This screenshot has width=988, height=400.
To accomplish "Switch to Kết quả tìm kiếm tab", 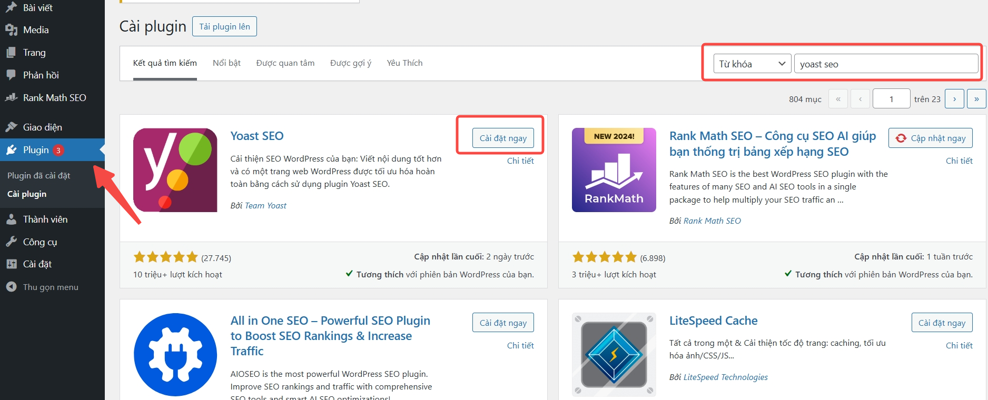I will [x=165, y=63].
